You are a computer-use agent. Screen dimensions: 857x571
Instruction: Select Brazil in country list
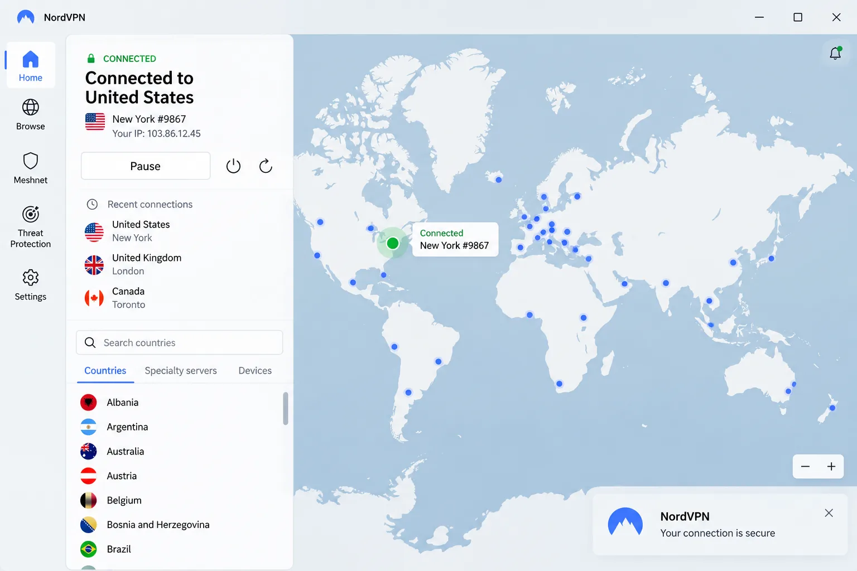point(180,549)
